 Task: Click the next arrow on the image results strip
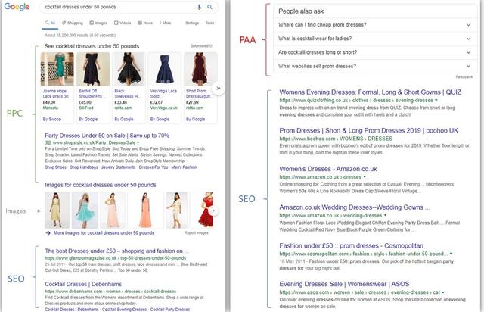[x=213, y=211]
